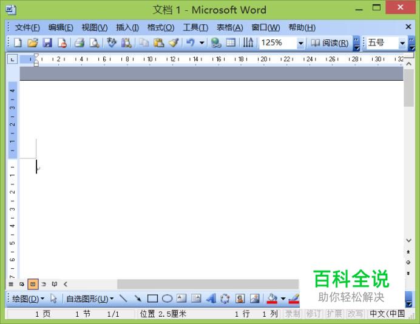Insert a horizontal text box
The height and width of the screenshot is (324, 420).
click(x=181, y=299)
